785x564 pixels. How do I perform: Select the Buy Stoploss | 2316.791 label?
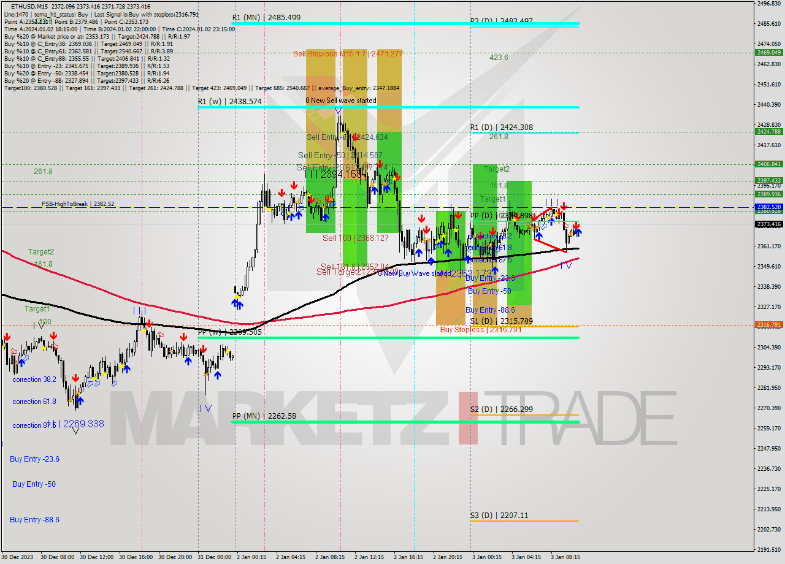[481, 330]
